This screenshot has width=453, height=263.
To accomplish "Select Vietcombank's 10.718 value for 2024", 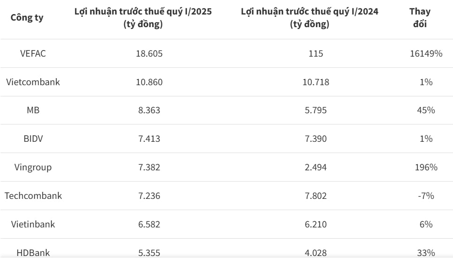I will pyautogui.click(x=316, y=82).
